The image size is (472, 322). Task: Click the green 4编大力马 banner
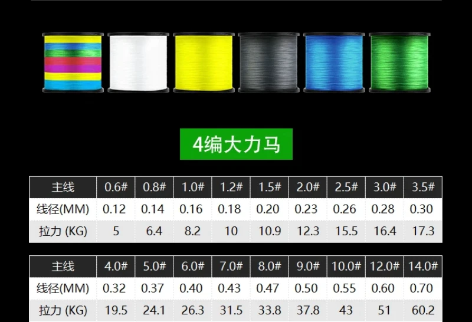(x=237, y=144)
